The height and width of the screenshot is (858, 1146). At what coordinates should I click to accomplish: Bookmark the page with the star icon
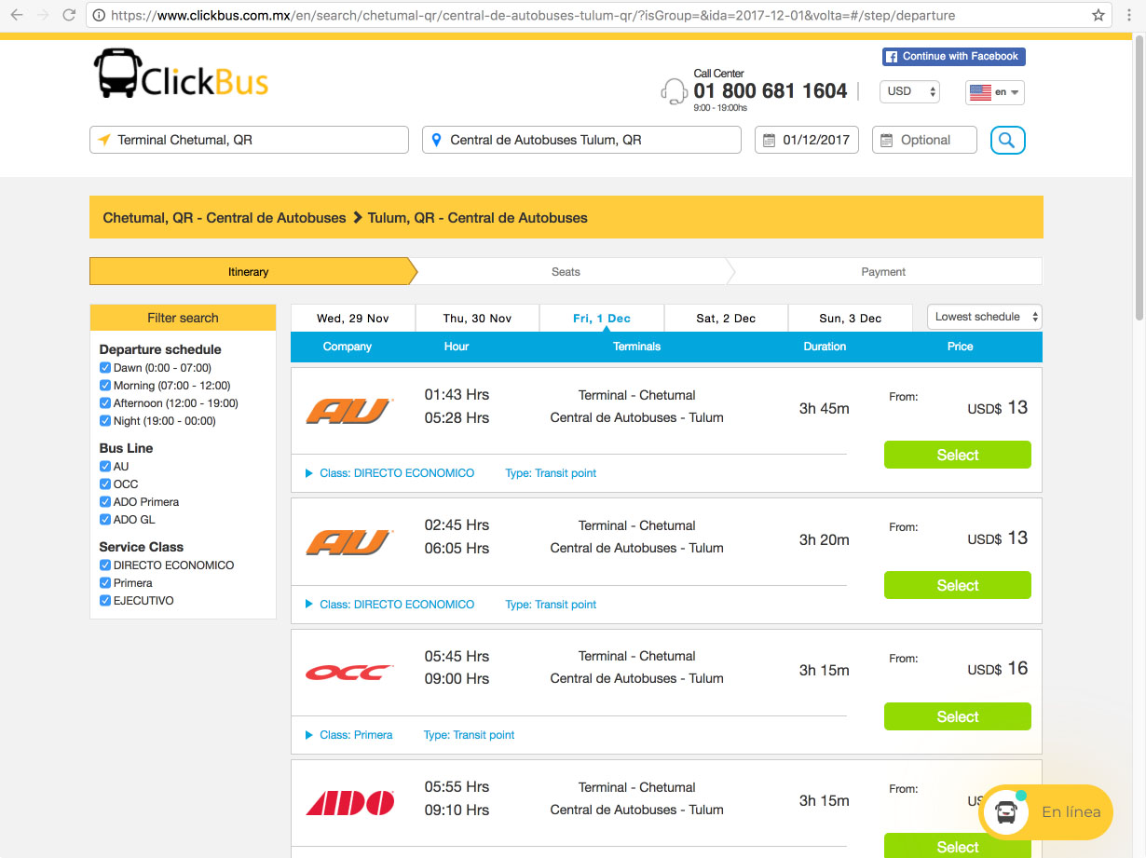point(1098,15)
